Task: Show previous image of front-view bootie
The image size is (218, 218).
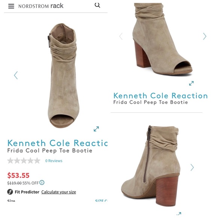Action: 16,75
